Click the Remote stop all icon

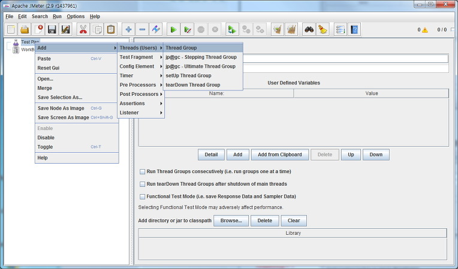tap(246, 29)
